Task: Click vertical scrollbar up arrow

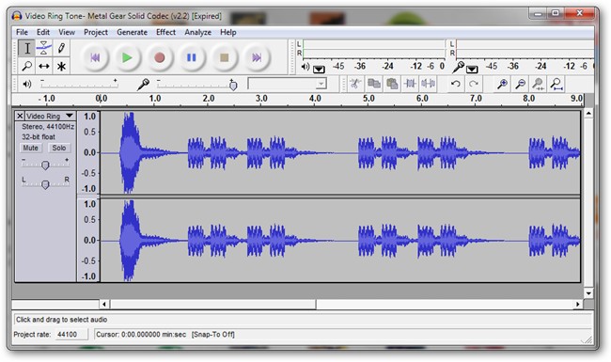Action: coord(588,114)
